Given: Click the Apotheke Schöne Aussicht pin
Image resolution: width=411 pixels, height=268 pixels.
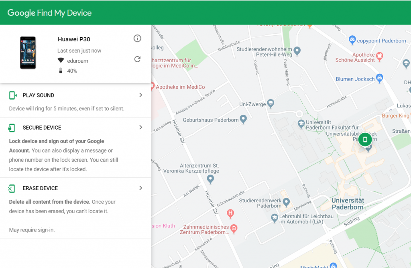Looking at the screenshot, I should [x=380, y=56].
